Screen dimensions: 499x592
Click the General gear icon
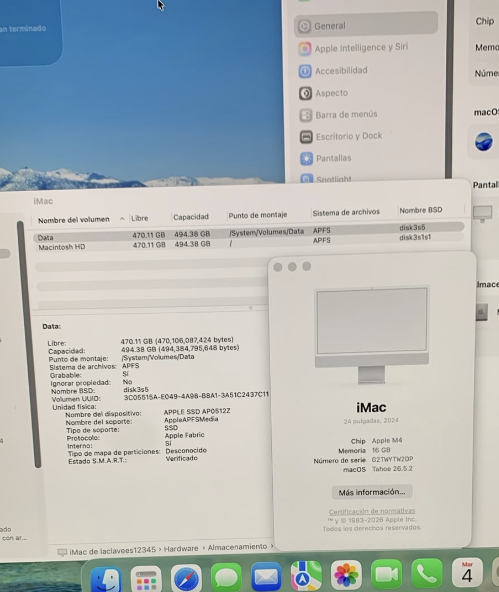coord(304,26)
